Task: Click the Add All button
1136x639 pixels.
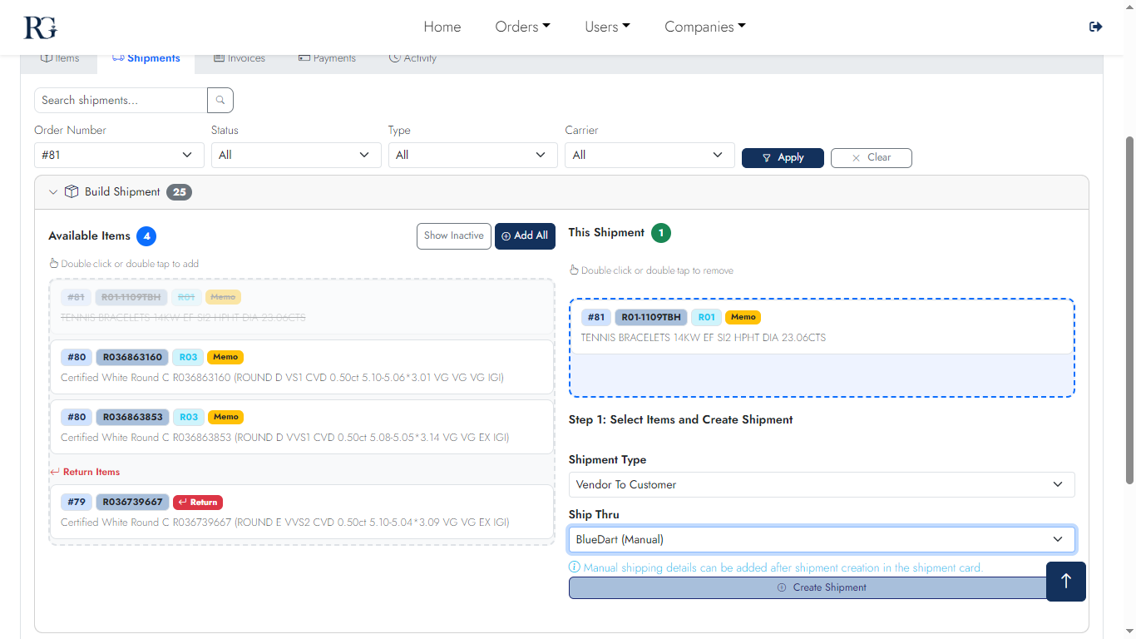Action: (x=525, y=235)
